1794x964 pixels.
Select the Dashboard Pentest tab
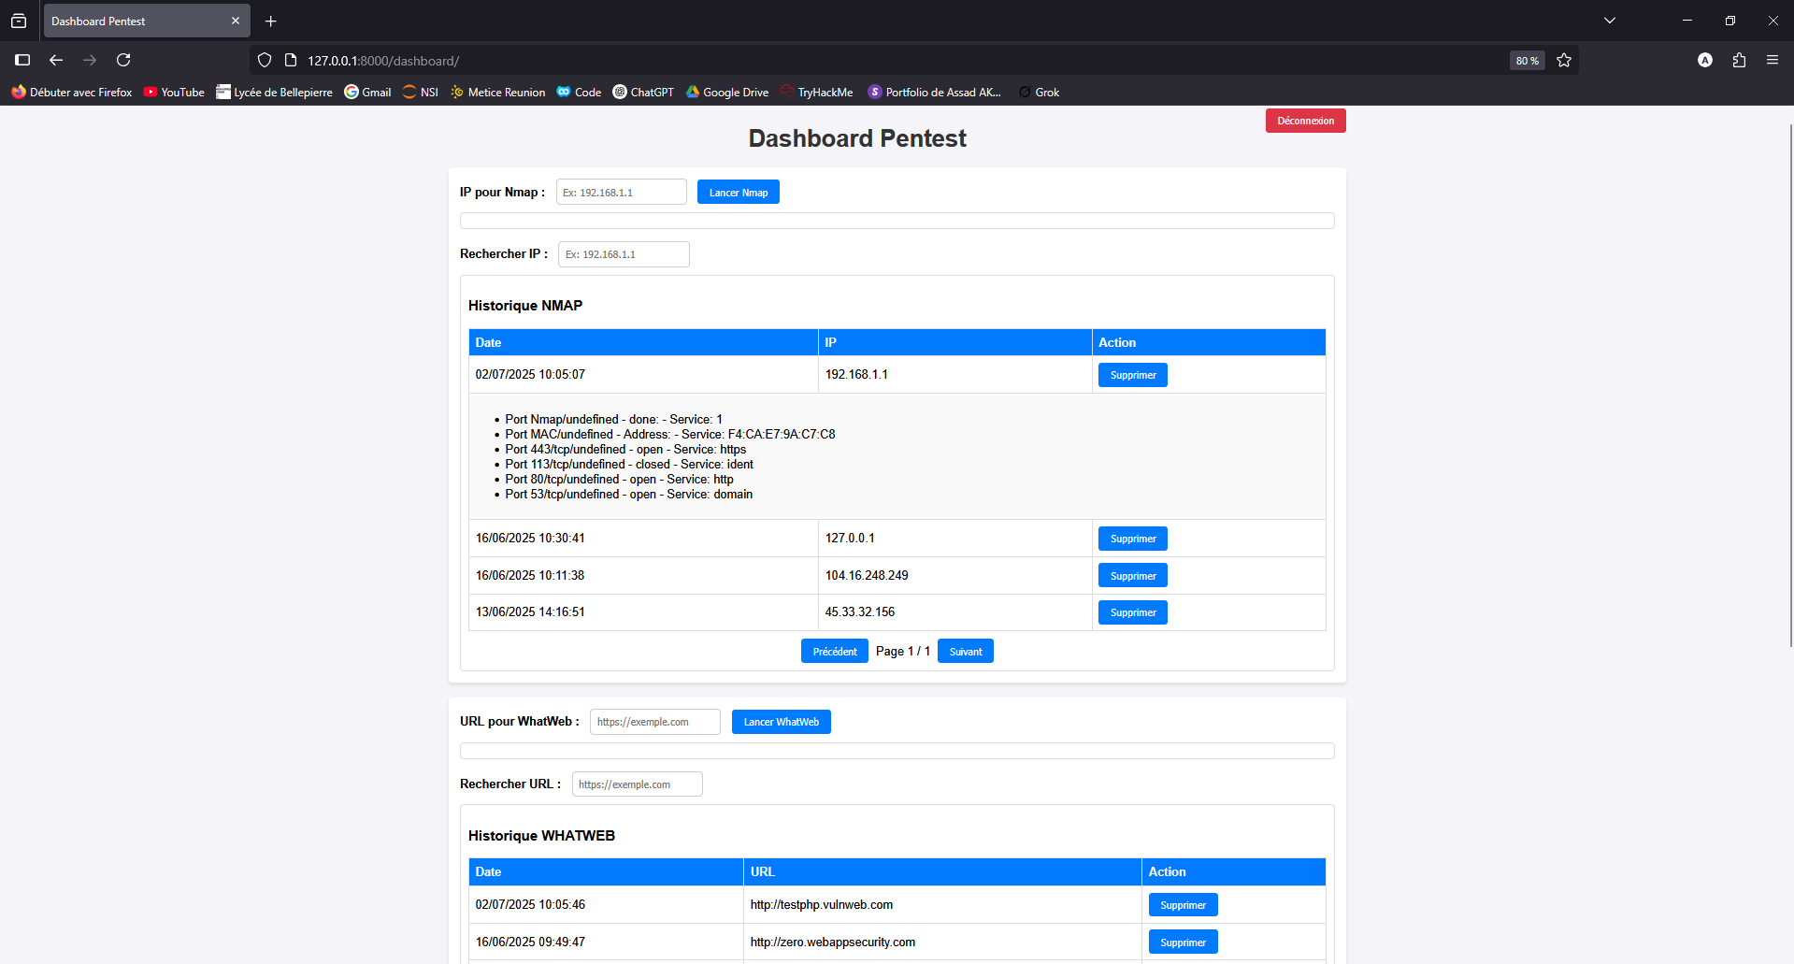pyautogui.click(x=136, y=22)
